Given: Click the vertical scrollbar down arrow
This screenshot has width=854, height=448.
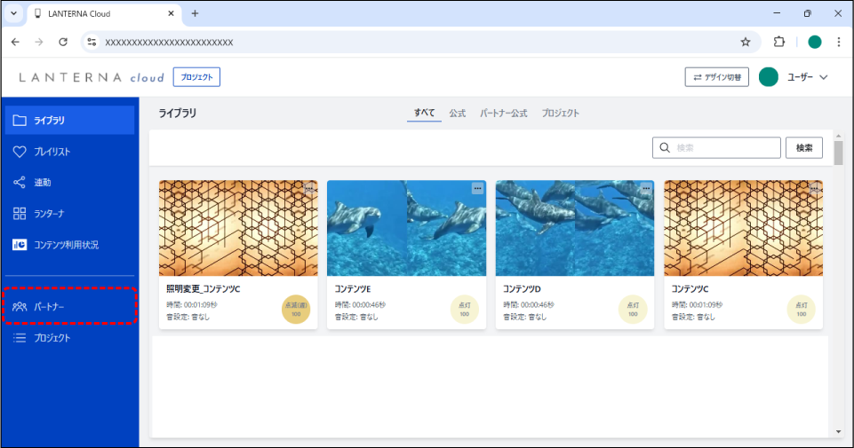Looking at the screenshot, I should (x=838, y=431).
